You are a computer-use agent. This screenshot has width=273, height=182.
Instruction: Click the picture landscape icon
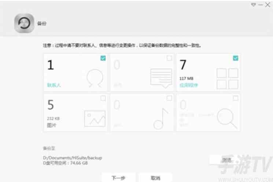pyautogui.click(x=95, y=119)
